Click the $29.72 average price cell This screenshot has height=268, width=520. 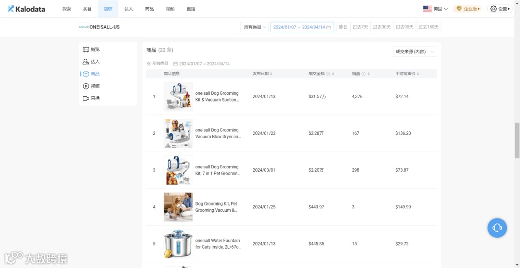(402, 244)
